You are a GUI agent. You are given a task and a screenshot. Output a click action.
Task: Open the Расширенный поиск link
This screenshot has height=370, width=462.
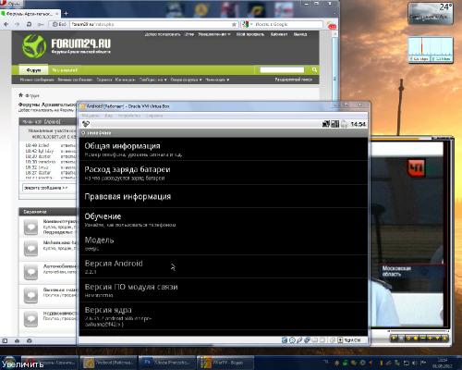click(x=293, y=80)
